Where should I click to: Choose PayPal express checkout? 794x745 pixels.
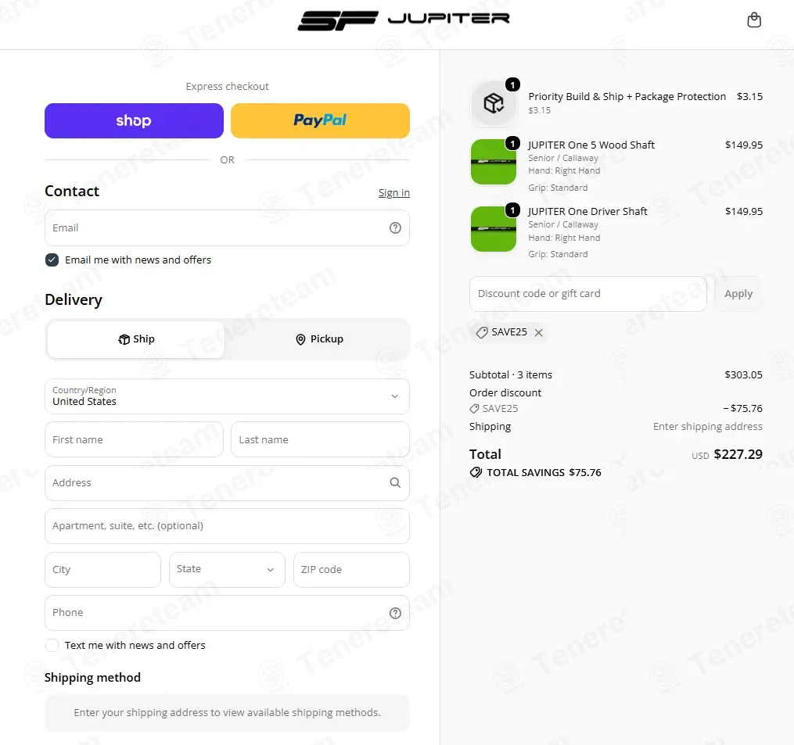(x=320, y=121)
